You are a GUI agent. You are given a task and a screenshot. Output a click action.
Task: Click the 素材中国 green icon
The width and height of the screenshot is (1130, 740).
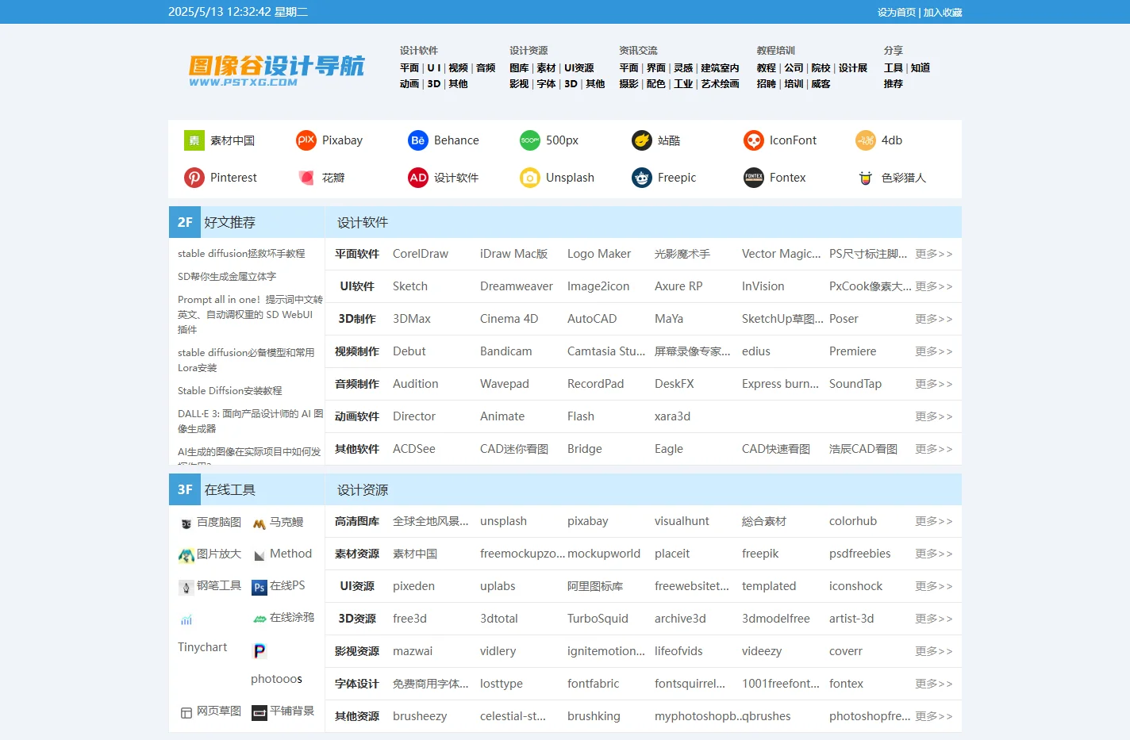pos(194,140)
